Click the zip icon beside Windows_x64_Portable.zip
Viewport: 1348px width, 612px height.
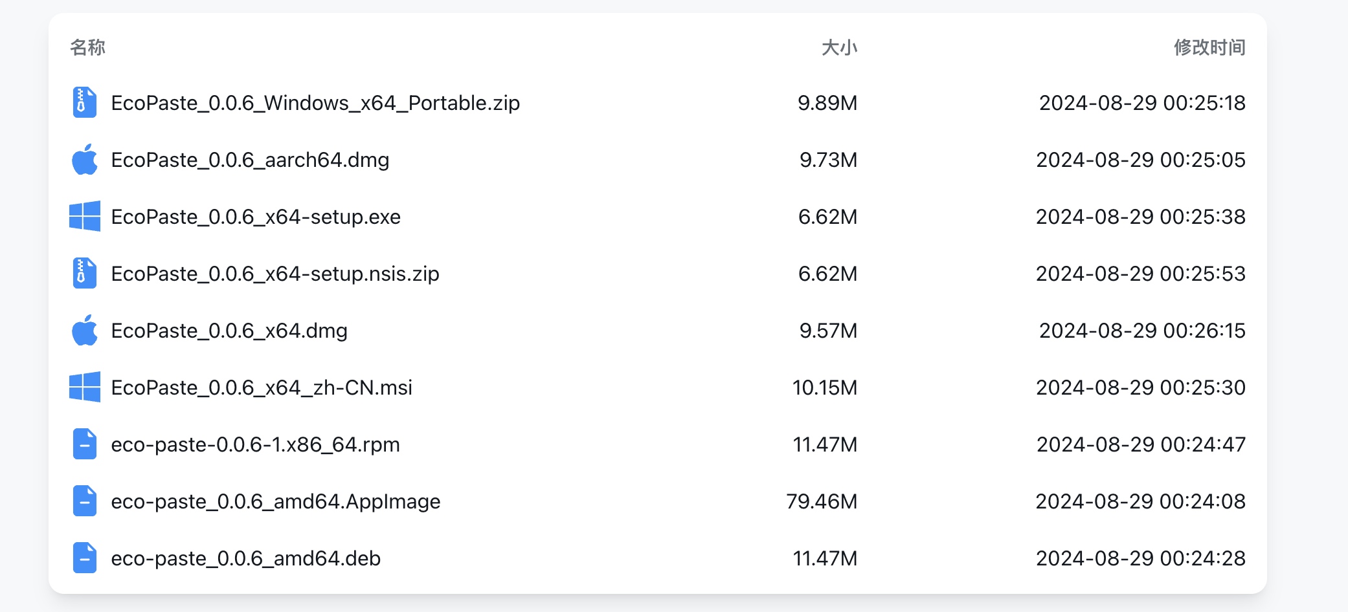click(x=84, y=103)
